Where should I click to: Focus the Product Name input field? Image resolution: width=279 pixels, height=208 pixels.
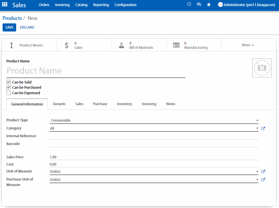[x=95, y=71]
